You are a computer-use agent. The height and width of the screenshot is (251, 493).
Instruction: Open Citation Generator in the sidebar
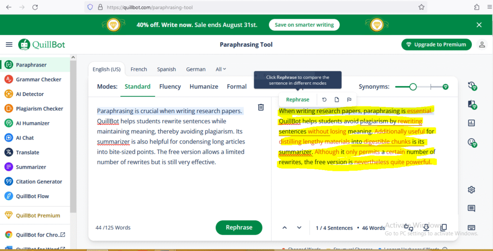(35, 182)
